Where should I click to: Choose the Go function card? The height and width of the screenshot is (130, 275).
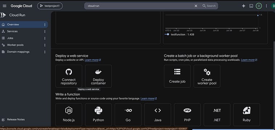pyautogui.click(x=128, y=114)
